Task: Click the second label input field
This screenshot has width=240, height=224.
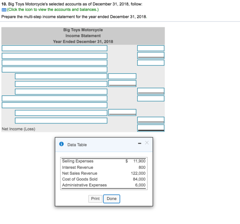Action: 54,56
